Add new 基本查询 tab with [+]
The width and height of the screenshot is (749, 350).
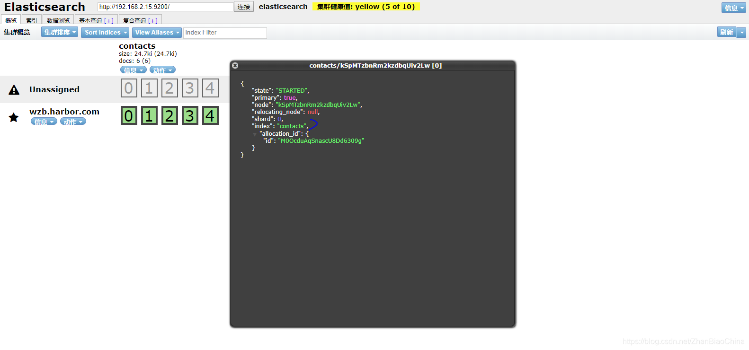click(x=109, y=21)
